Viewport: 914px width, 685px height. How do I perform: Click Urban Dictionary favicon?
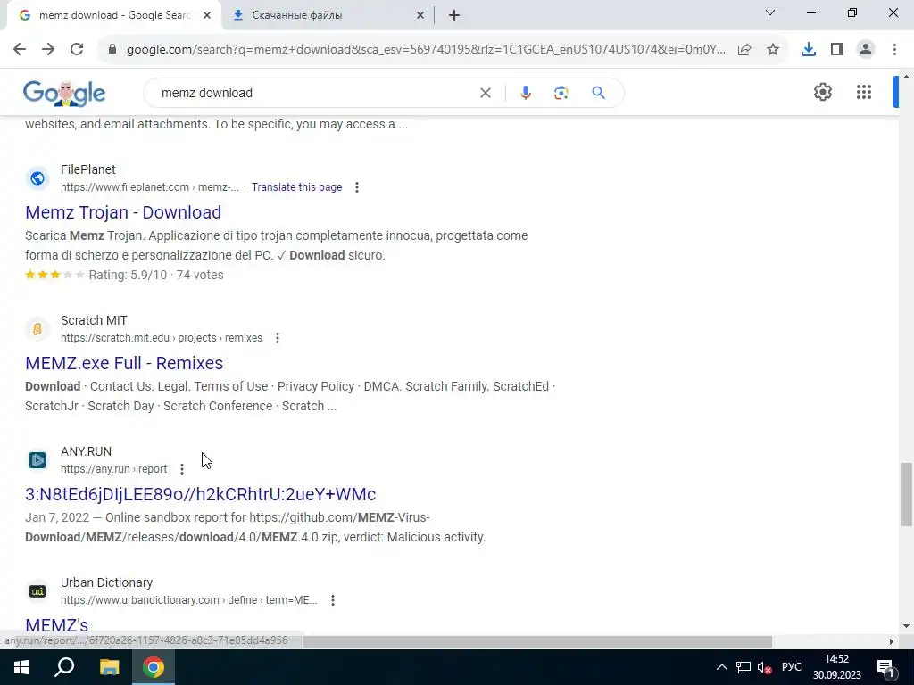pyautogui.click(x=37, y=591)
